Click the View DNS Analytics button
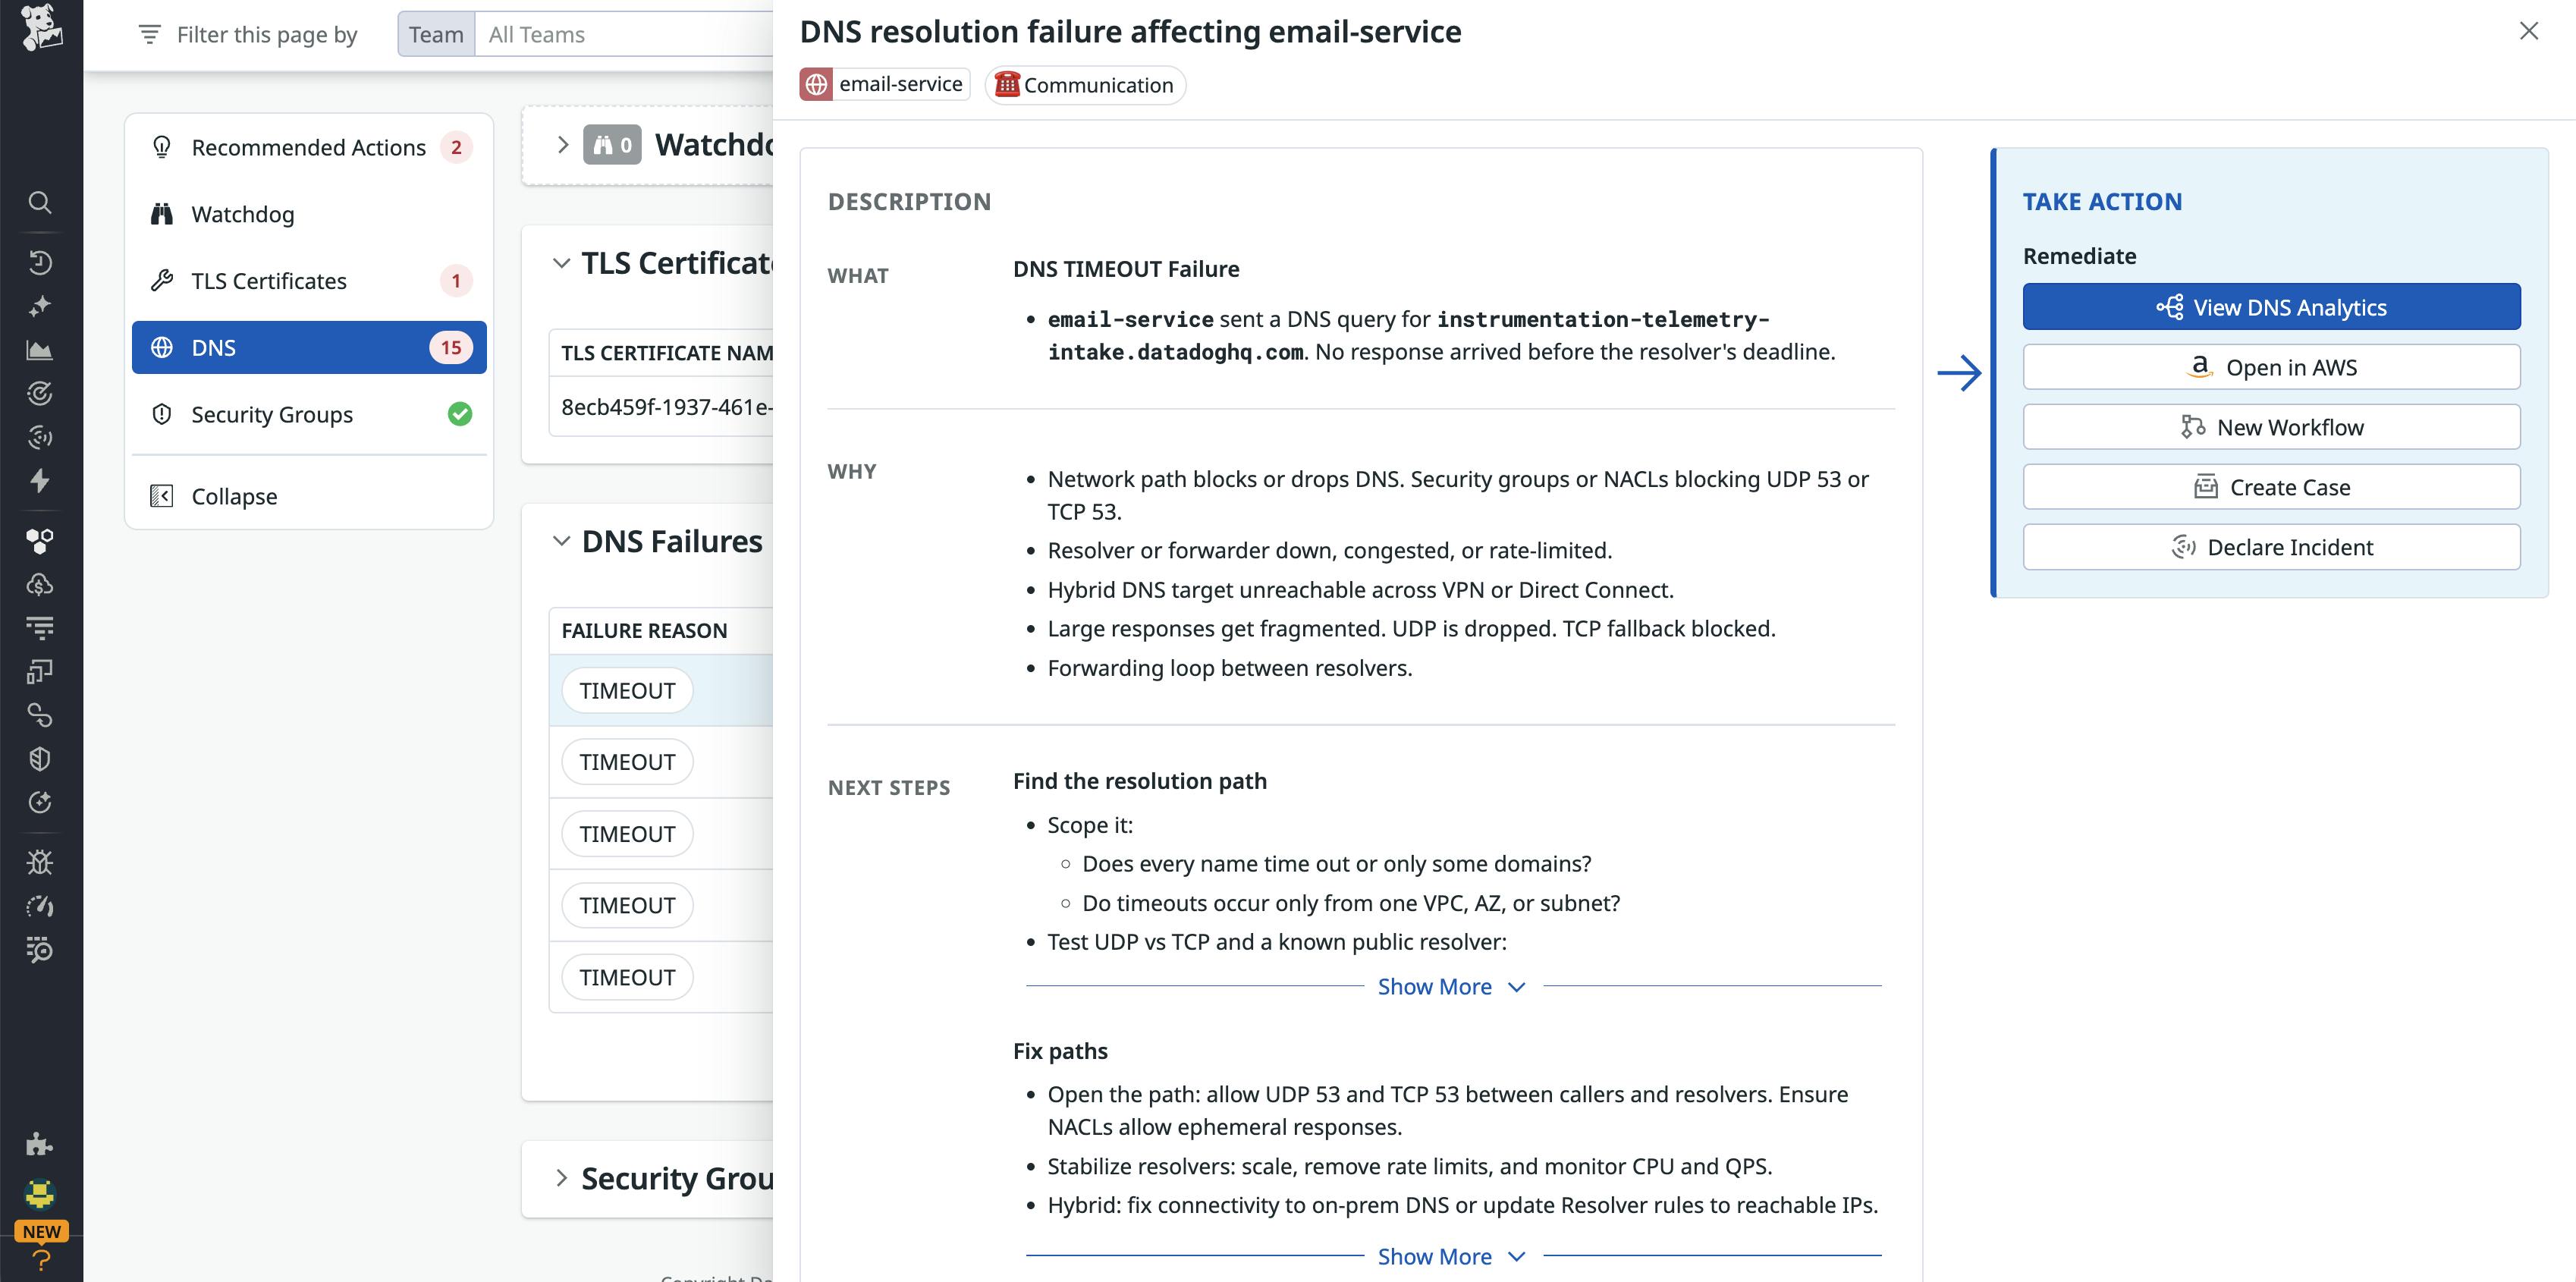This screenshot has width=2576, height=1282. pyautogui.click(x=2271, y=307)
